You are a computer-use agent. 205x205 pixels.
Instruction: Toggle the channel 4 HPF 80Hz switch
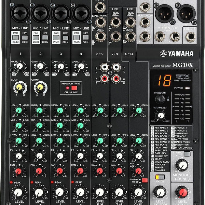point(86,38)
